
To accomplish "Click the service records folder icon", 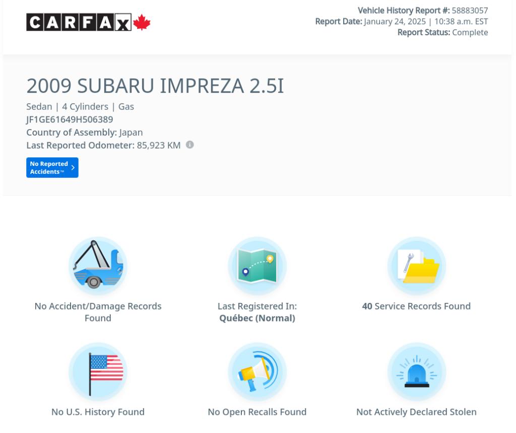I will (417, 266).
